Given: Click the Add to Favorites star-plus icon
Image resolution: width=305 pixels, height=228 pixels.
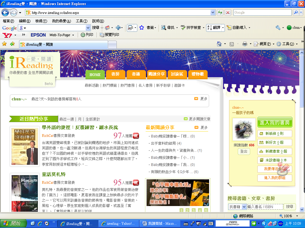Looking at the screenshot, I should pos(12,44).
